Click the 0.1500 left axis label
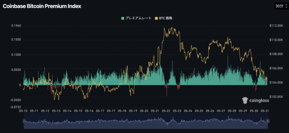 [x=16, y=40]
